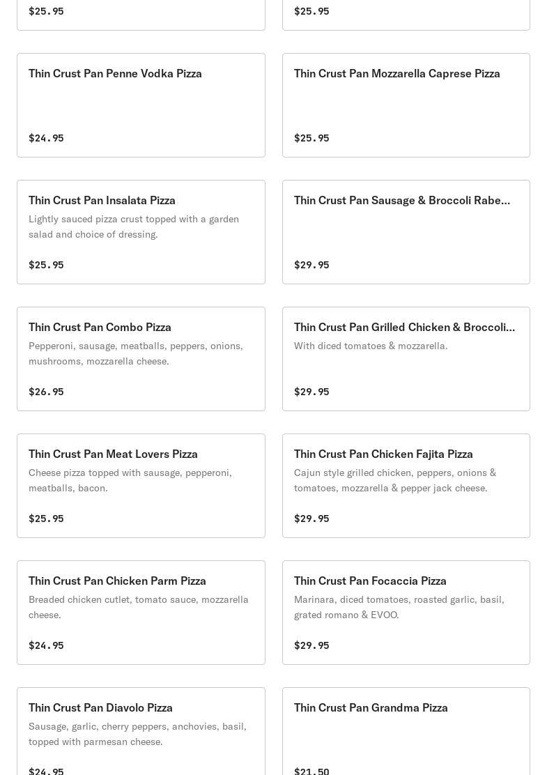Screen dimensions: 547x775
Task: Click the $21.50 price on Grandma Pizza
Action: click(x=311, y=771)
